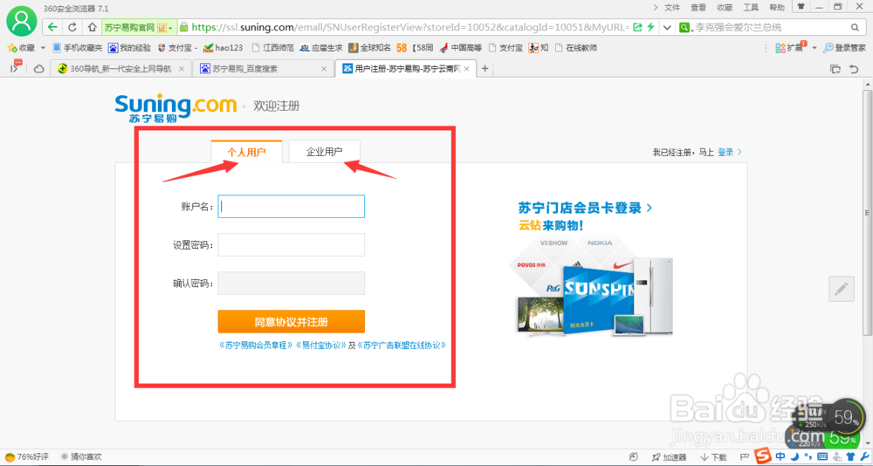Image resolution: width=873 pixels, height=466 pixels.
Task: Open a new tab with plus button
Action: (485, 69)
